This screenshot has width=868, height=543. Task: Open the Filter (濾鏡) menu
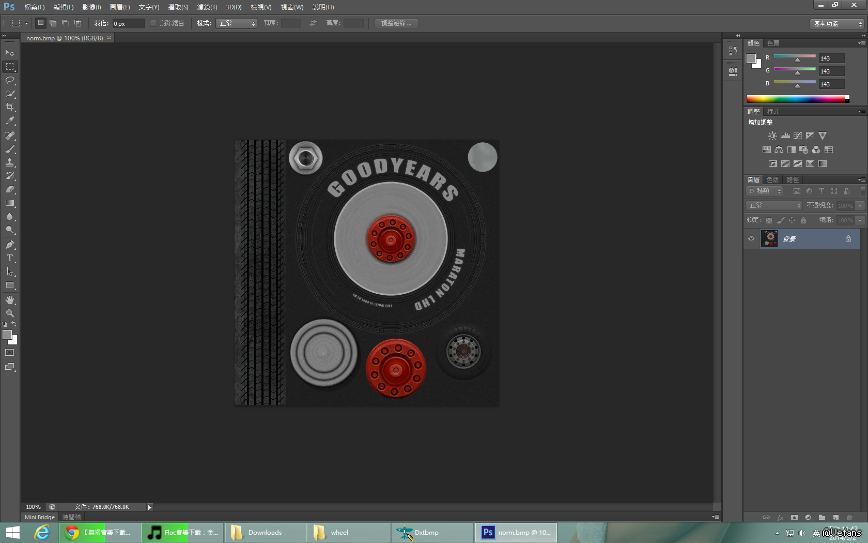[x=207, y=7]
